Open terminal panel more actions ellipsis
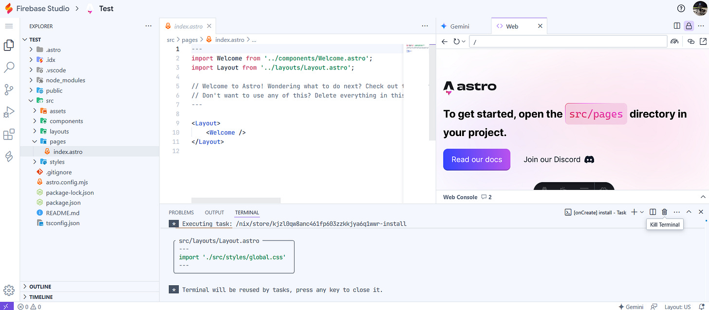 (x=677, y=212)
